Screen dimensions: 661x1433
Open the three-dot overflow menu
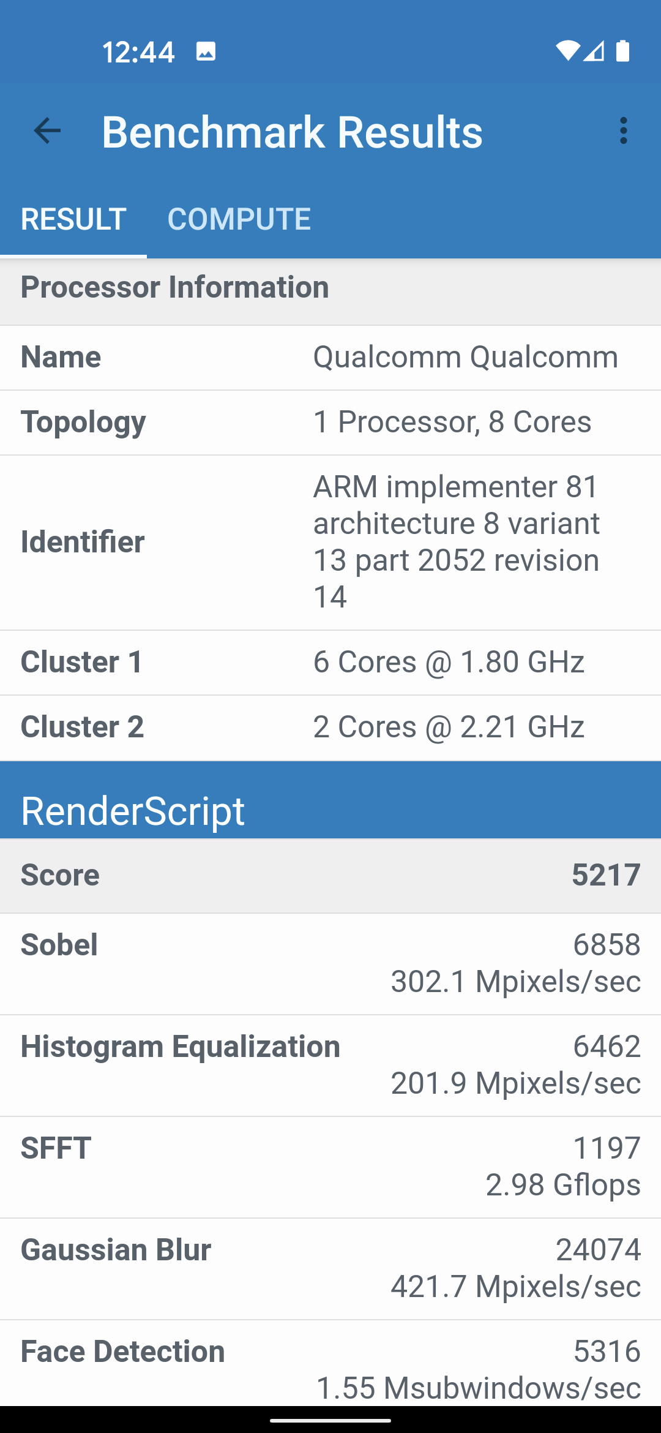623,131
